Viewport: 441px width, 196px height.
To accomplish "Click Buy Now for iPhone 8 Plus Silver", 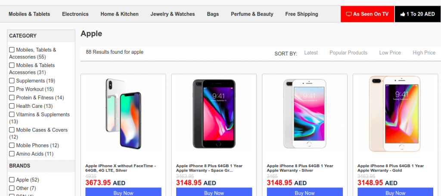I will [x=304, y=193].
